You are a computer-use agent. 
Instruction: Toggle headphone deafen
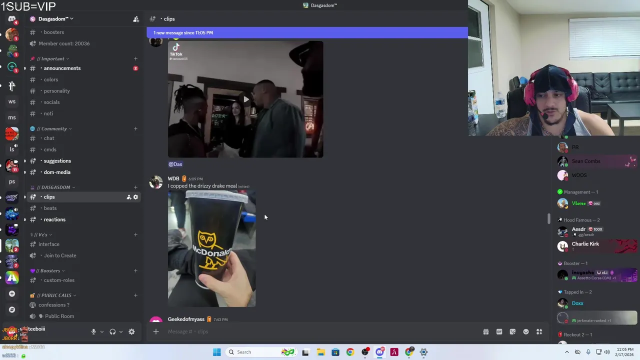[x=112, y=331]
